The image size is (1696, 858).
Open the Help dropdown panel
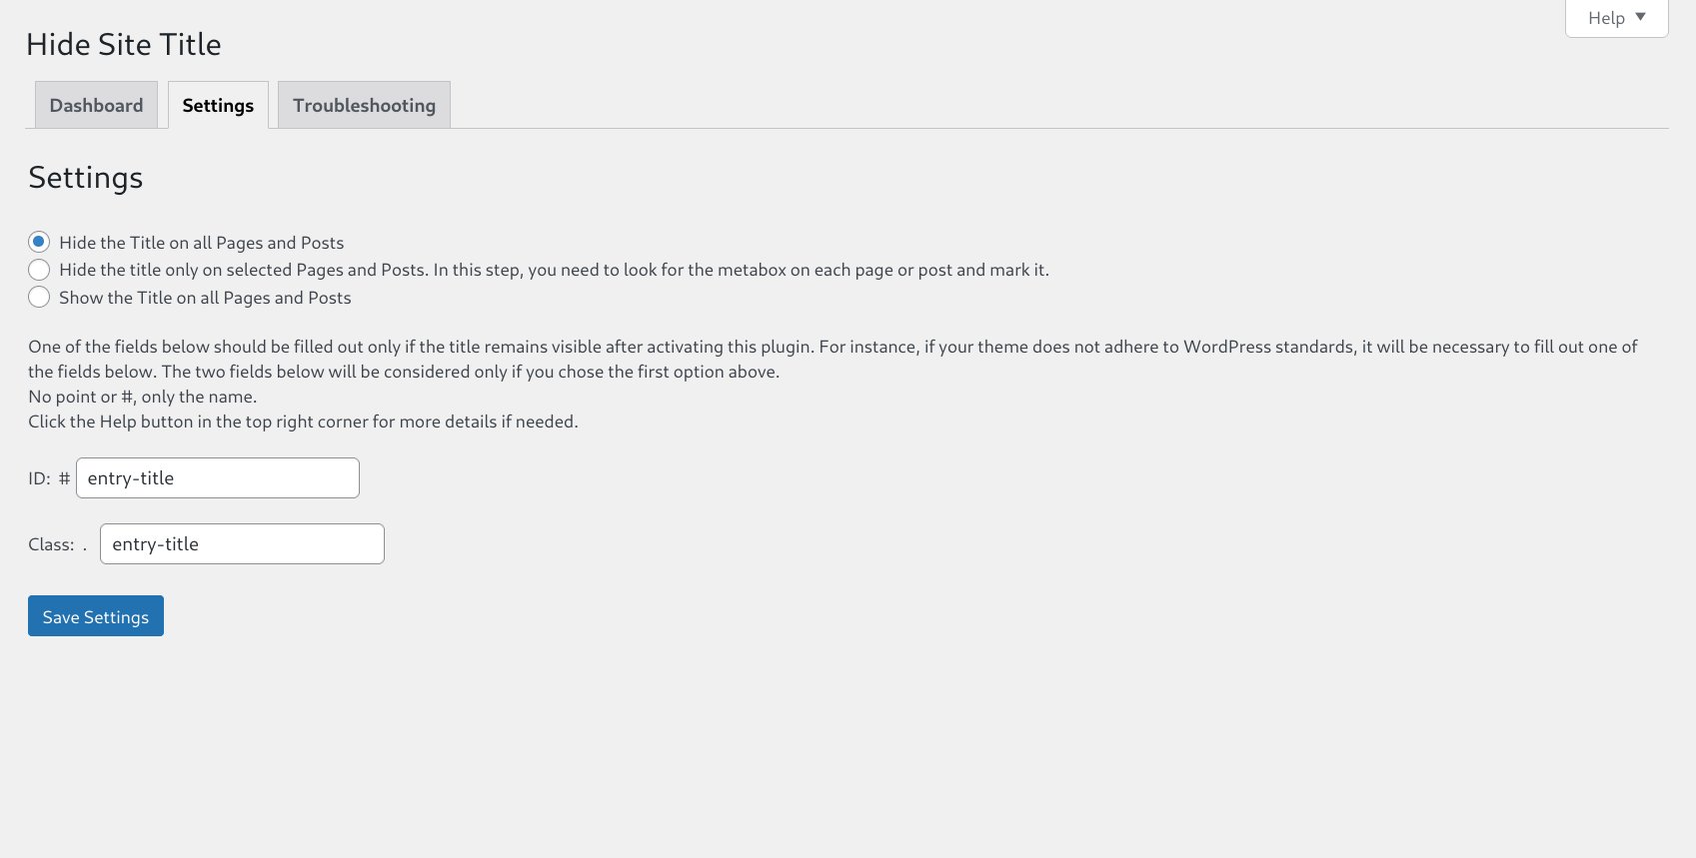point(1615,18)
